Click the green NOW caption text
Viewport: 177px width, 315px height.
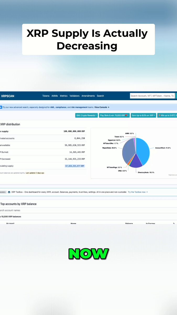click(88, 254)
